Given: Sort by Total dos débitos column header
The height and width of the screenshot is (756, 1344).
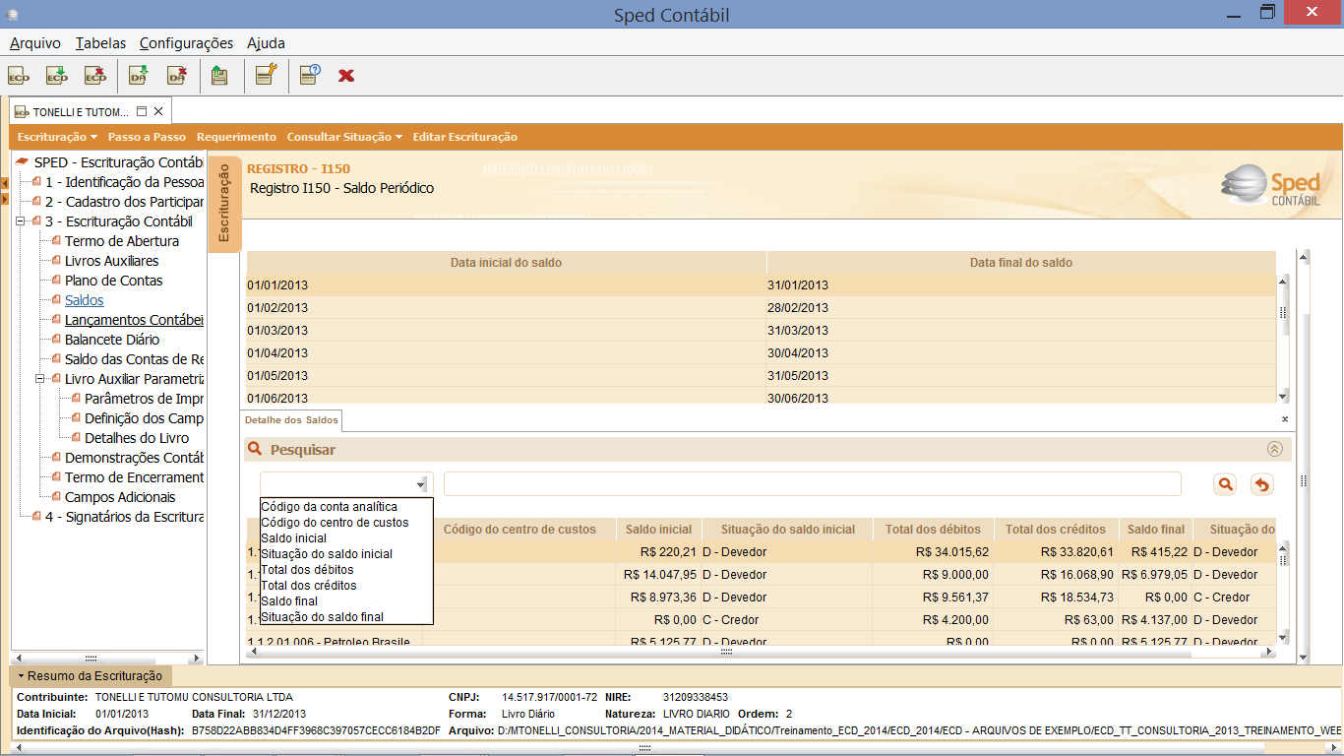Looking at the screenshot, I should pyautogui.click(x=935, y=530).
